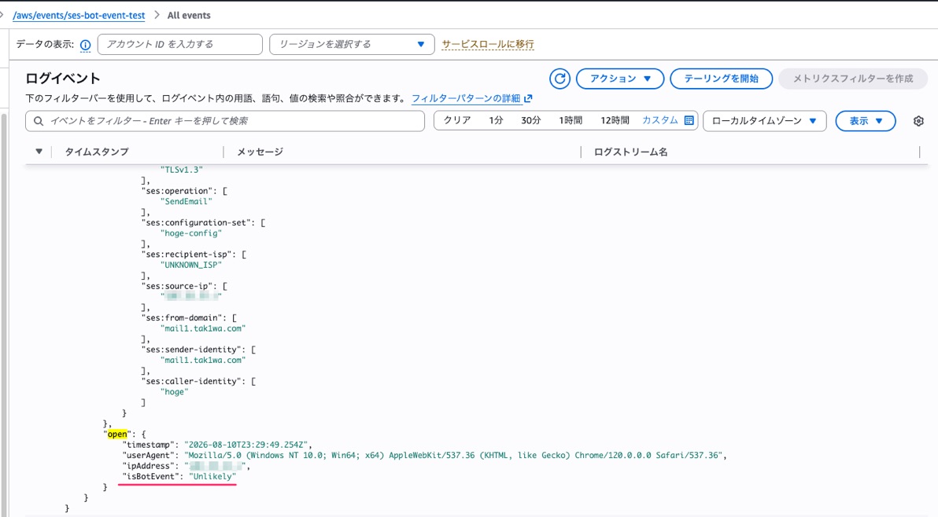Image resolution: width=938 pixels, height=517 pixels.
Task: Open the リージョンを選択する dropdown
Action: pyautogui.click(x=352, y=44)
